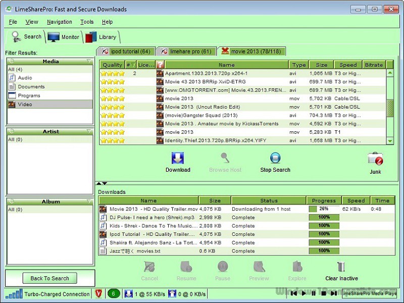Viewport: 404px width, 303px height.
Task: Click the download speed arrow icon
Action: point(128,294)
